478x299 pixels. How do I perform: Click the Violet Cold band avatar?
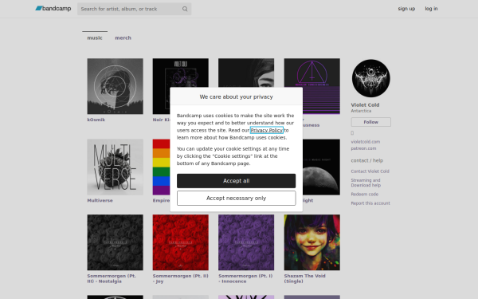[x=370, y=78]
